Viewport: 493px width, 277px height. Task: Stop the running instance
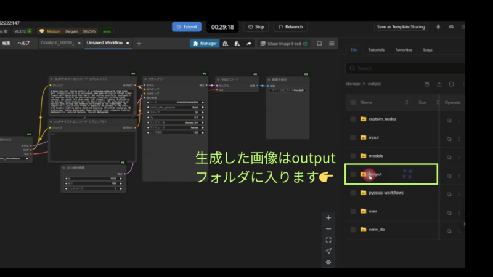click(x=256, y=26)
